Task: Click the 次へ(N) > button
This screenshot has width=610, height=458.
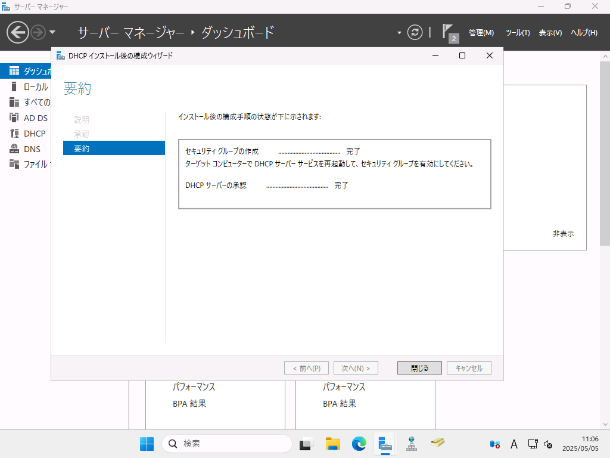Action: coord(356,368)
